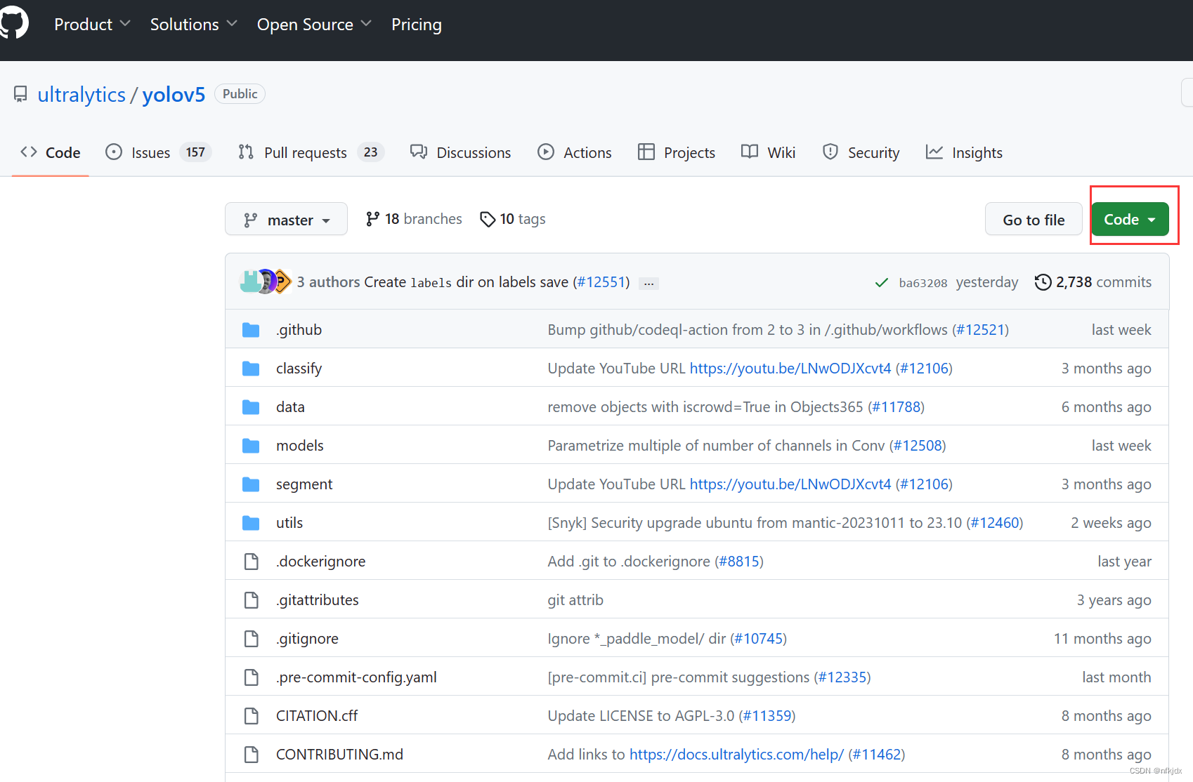Open the Security tab
Image resolution: width=1193 pixels, height=782 pixels.
click(861, 152)
